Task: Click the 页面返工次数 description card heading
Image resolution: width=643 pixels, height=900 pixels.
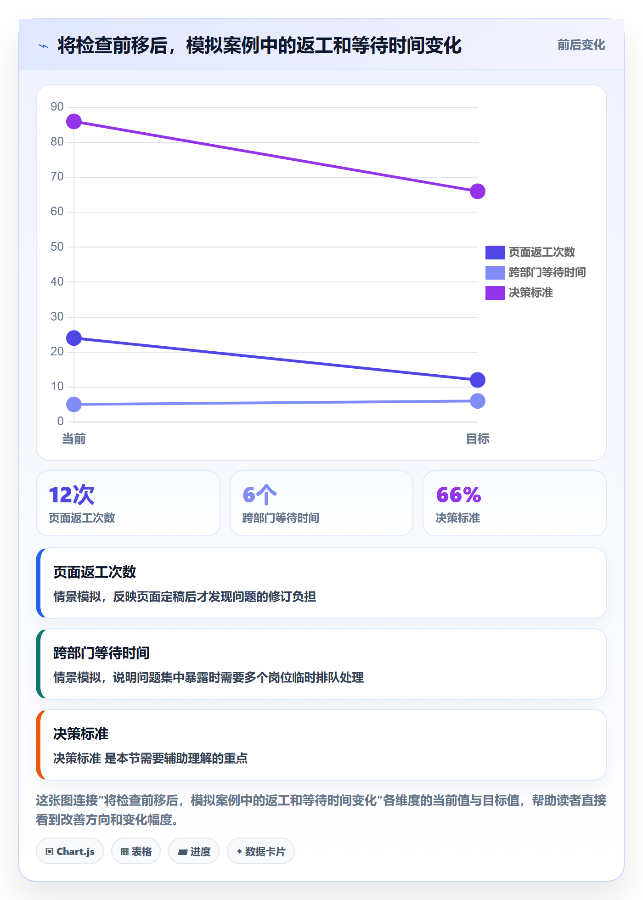Action: tap(95, 572)
